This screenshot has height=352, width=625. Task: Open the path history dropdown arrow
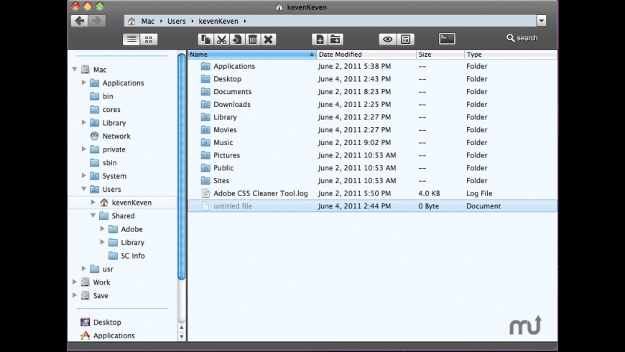pyautogui.click(x=541, y=21)
